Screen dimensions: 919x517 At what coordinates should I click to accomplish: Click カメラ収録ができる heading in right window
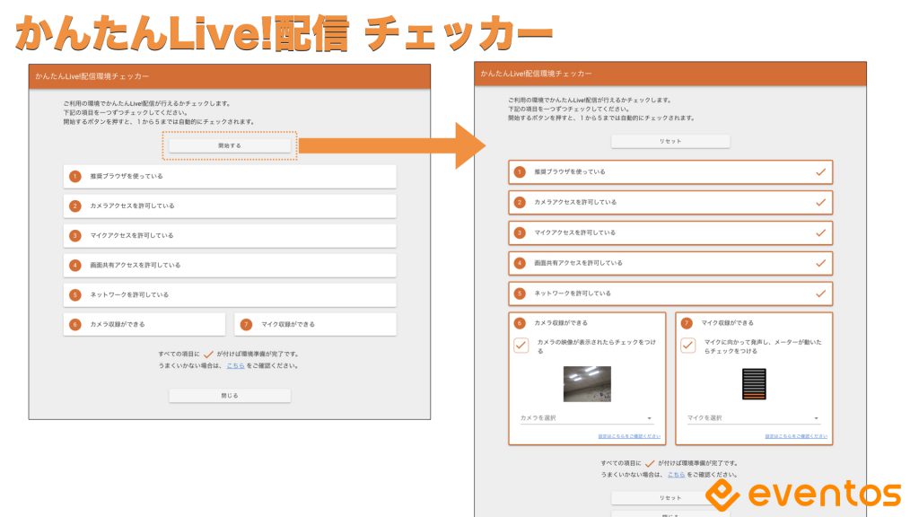(x=561, y=323)
